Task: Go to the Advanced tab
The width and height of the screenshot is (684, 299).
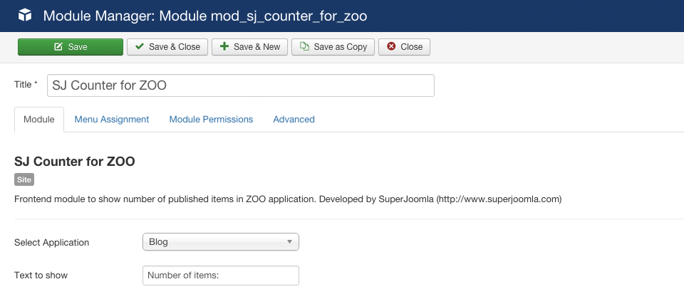Action: click(x=294, y=120)
